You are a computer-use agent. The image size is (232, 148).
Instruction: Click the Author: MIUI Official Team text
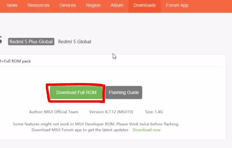(x=54, y=112)
